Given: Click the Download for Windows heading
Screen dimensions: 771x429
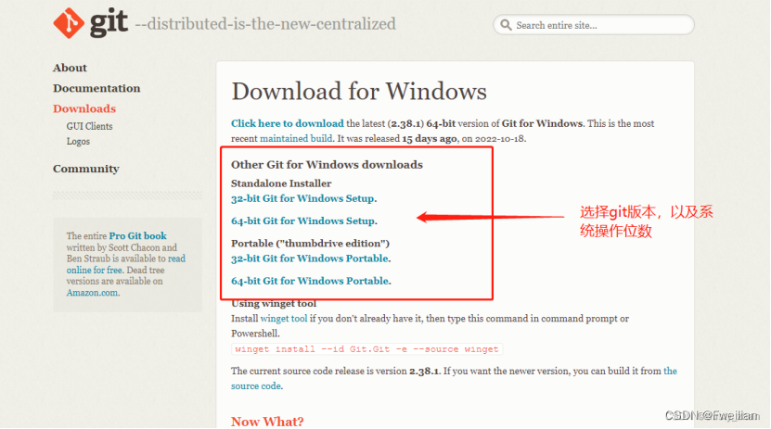Looking at the screenshot, I should coord(359,92).
